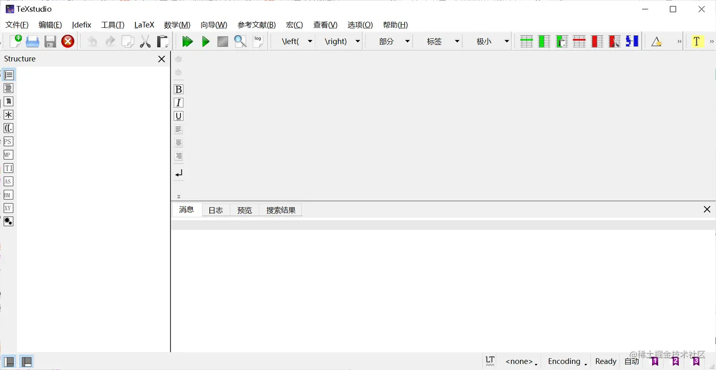Viewport: 716px width, 370px height.
Task: Open the <none> language dropdown in status bar
Action: click(521, 361)
